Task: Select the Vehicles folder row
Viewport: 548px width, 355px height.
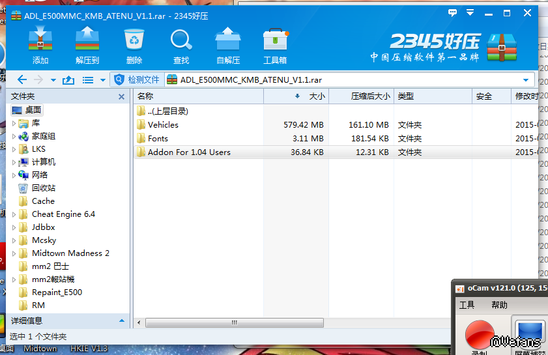Action: point(336,125)
